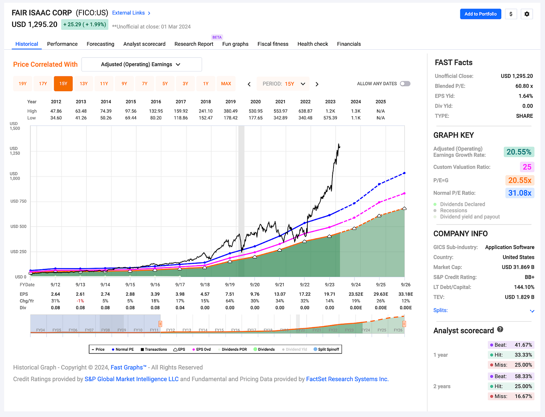
Task: Toggle Dividends series in legend
Action: click(x=264, y=349)
